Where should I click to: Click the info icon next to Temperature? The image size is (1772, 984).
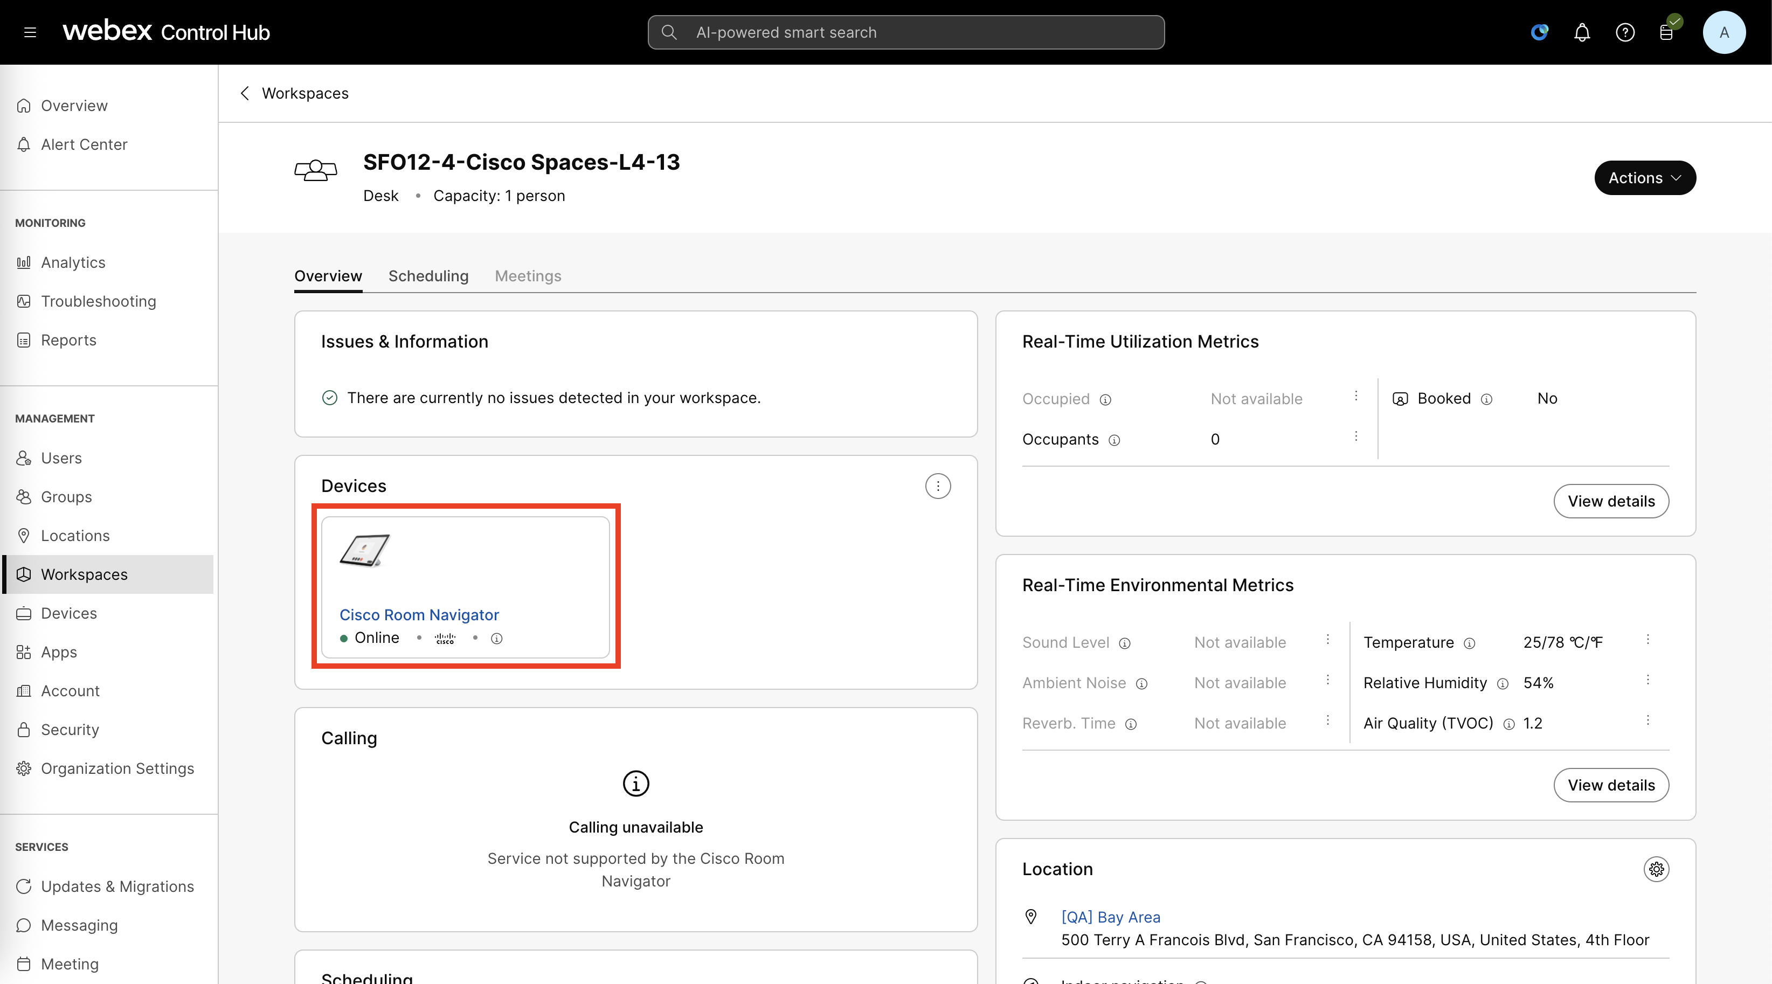[1469, 643]
